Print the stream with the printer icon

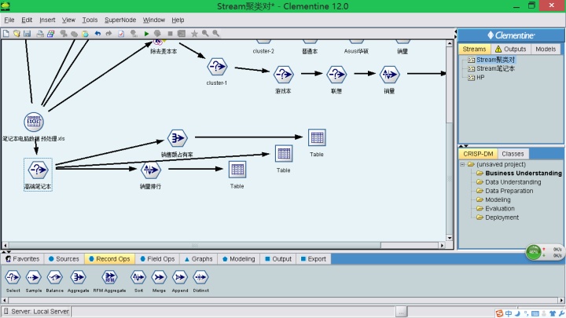pyautogui.click(x=40, y=34)
